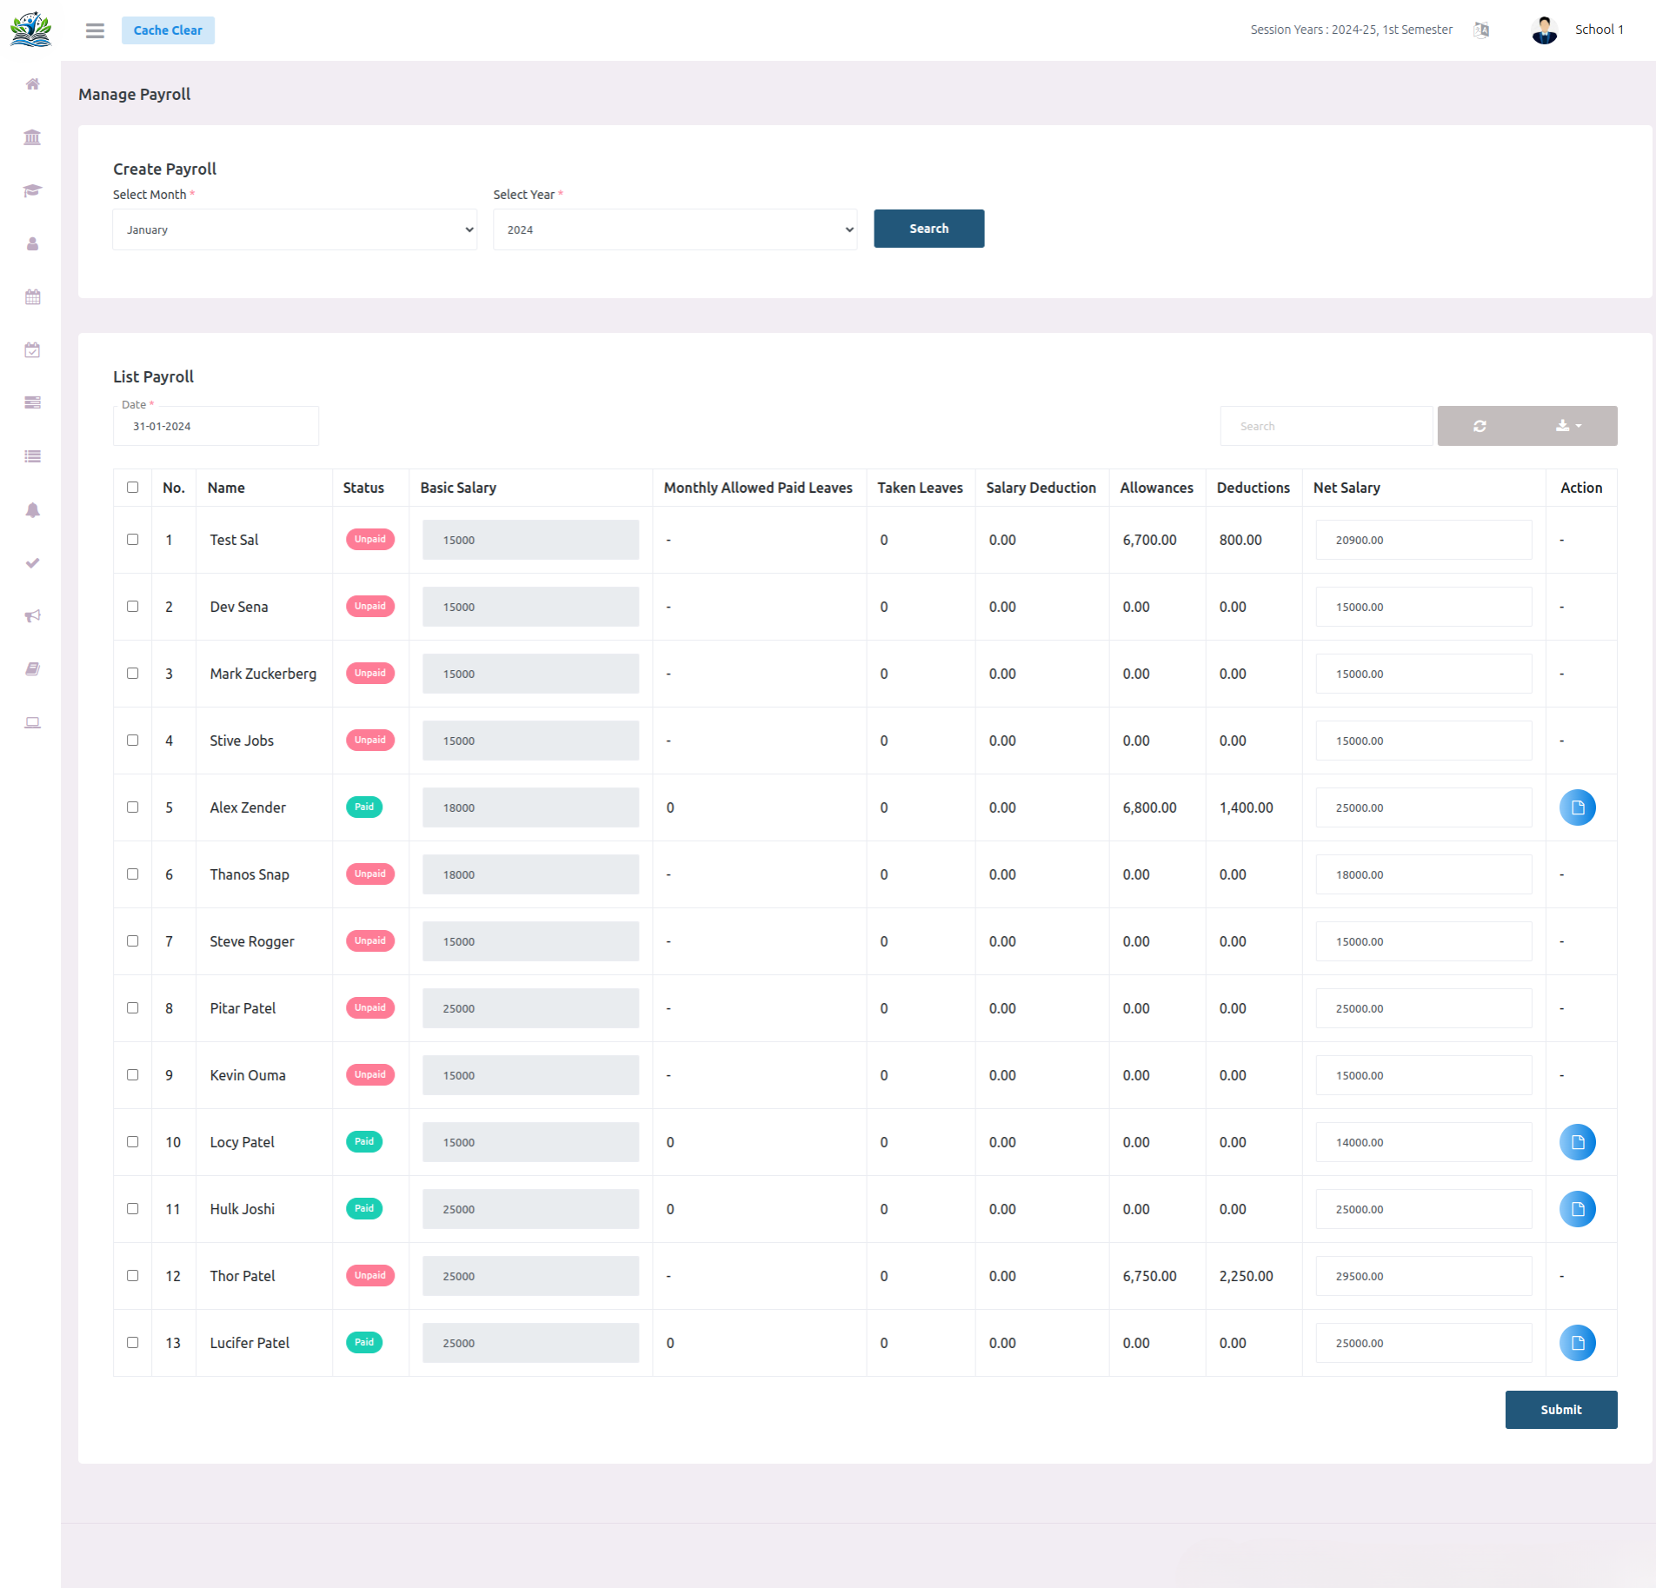The height and width of the screenshot is (1588, 1656).
Task: Open the home sidebar icon
Action: point(32,84)
